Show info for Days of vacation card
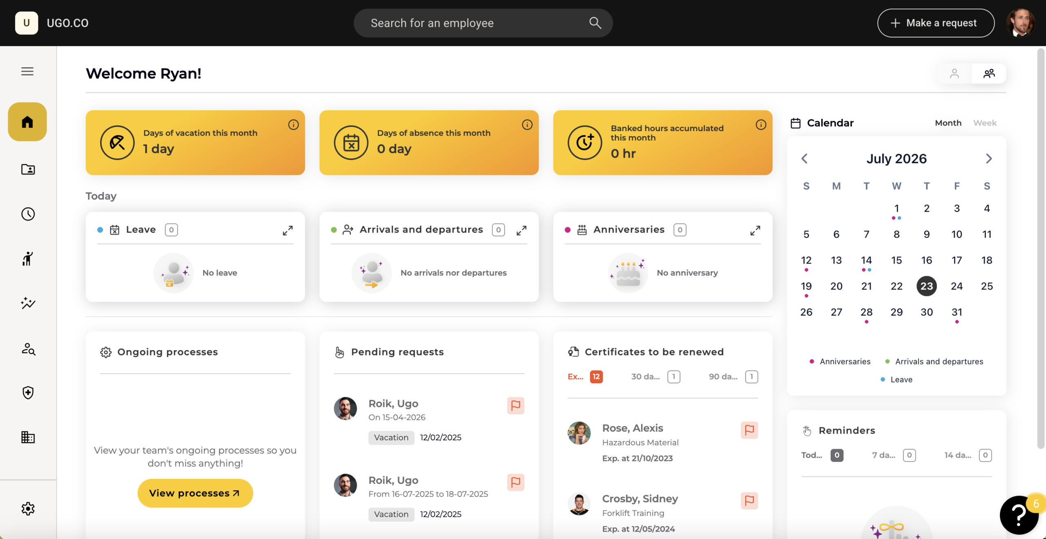Image resolution: width=1046 pixels, height=539 pixels. pos(293,125)
